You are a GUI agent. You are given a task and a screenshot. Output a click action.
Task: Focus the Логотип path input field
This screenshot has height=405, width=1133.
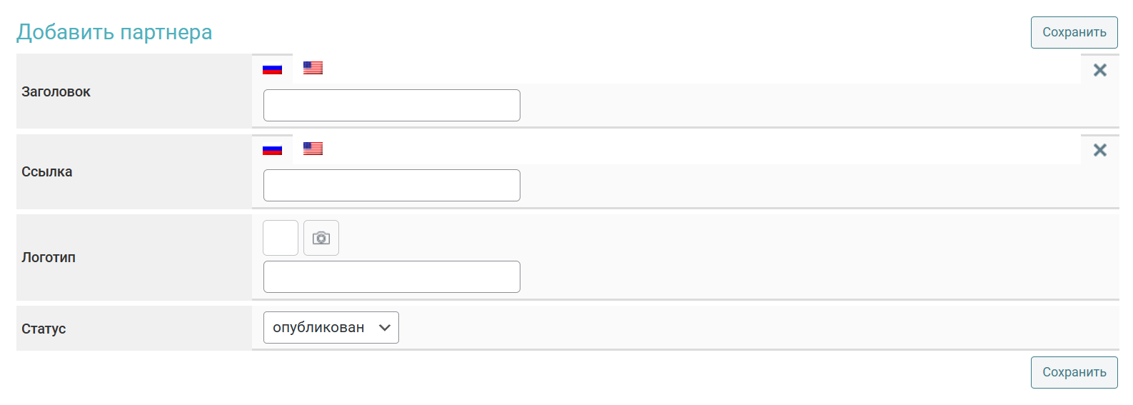391,276
